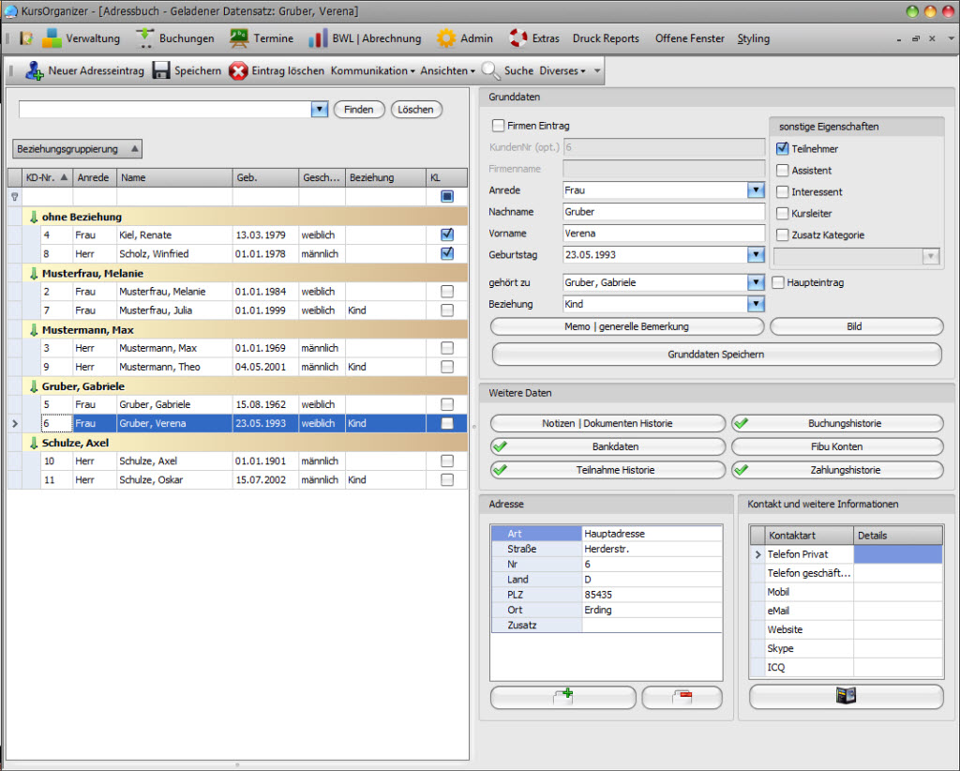This screenshot has width=960, height=771.
Task: Click the Löschen button next to Finden
Action: (415, 110)
